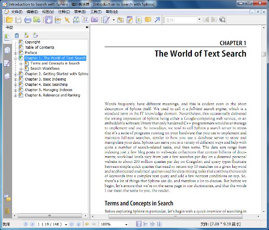Open the 编辑(E) menu
Screen dimensions: 269x230
point(32,12)
